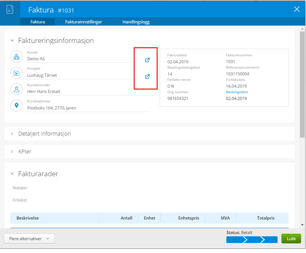Viewport: 306px width, 253px height.
Task: Click the scrollbar down arrow
Action: (302, 225)
